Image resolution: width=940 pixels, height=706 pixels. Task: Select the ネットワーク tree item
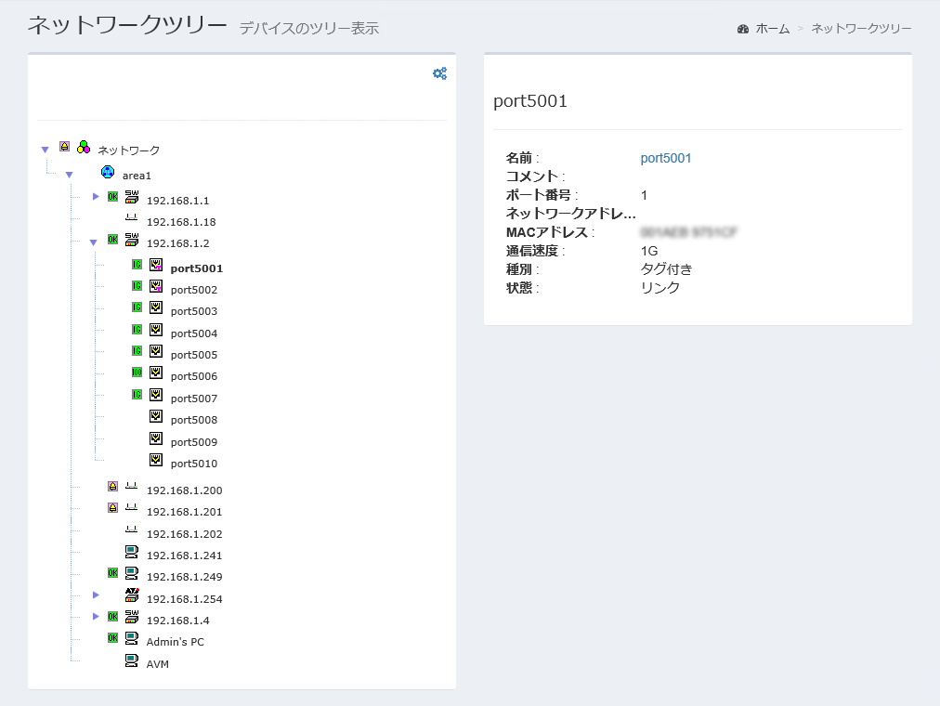(128, 150)
